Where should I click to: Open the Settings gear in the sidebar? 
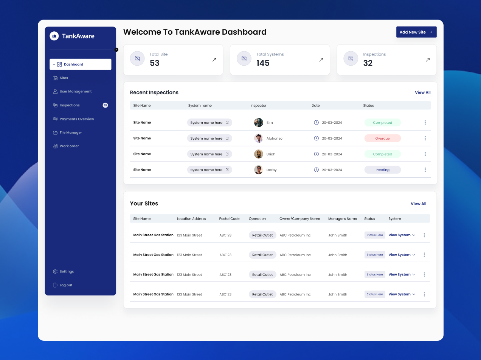pyautogui.click(x=55, y=271)
